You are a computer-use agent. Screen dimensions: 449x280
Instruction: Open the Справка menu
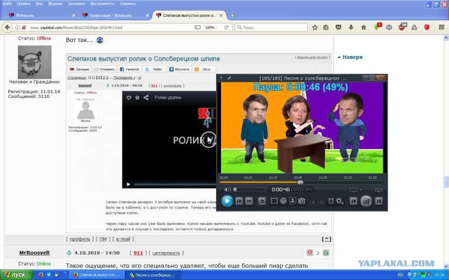127,4
